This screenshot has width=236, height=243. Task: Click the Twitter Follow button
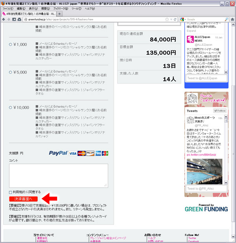[219, 111]
